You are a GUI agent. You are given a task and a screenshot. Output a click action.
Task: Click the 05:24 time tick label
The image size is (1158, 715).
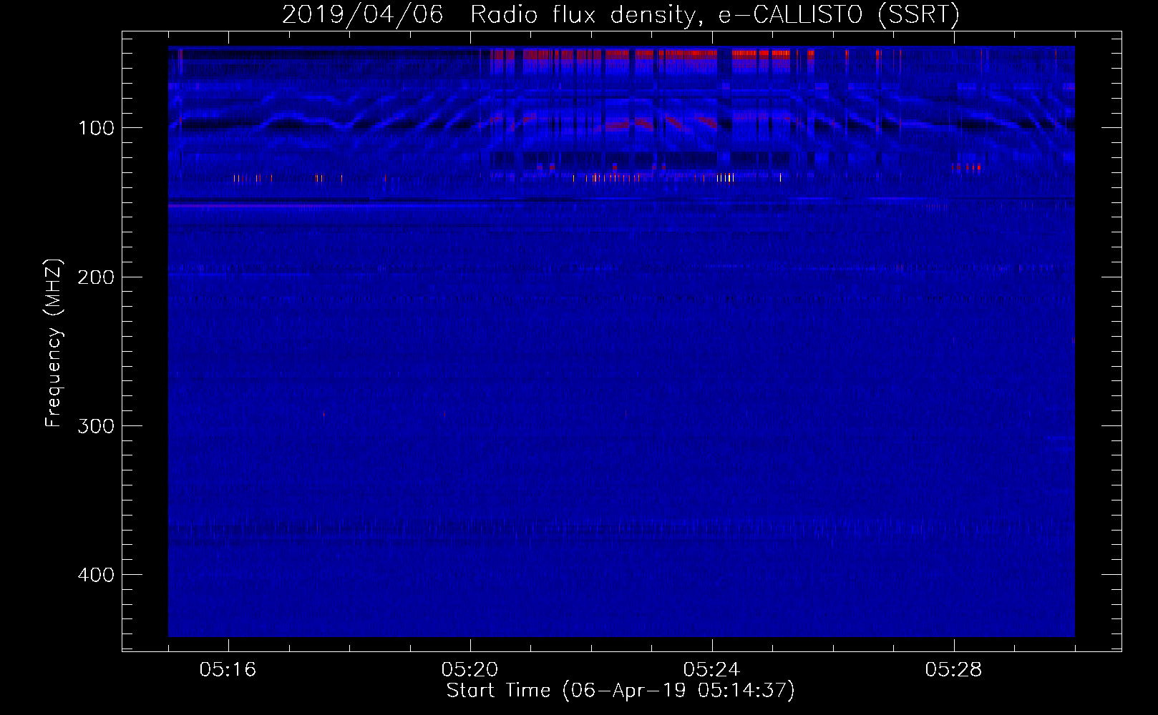(711, 669)
